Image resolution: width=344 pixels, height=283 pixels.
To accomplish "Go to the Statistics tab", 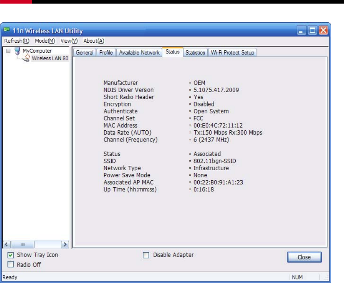I will point(195,53).
